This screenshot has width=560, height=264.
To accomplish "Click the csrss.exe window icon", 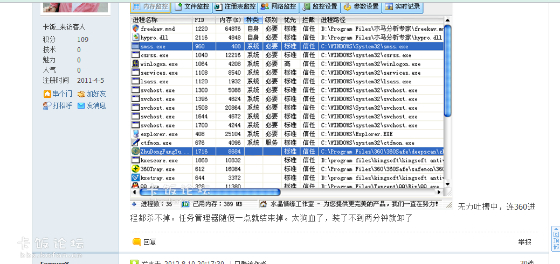I will pyautogui.click(x=135, y=55).
